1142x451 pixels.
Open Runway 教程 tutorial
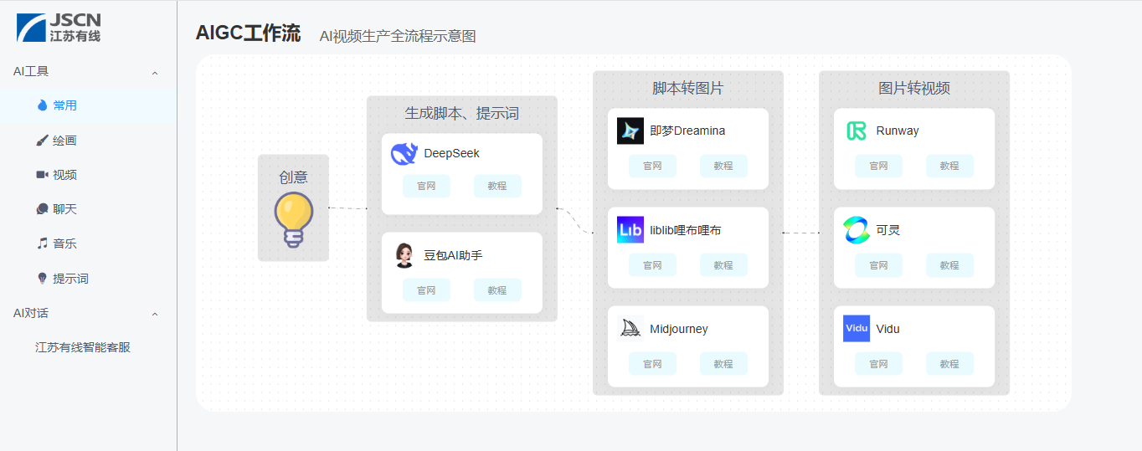click(x=949, y=166)
